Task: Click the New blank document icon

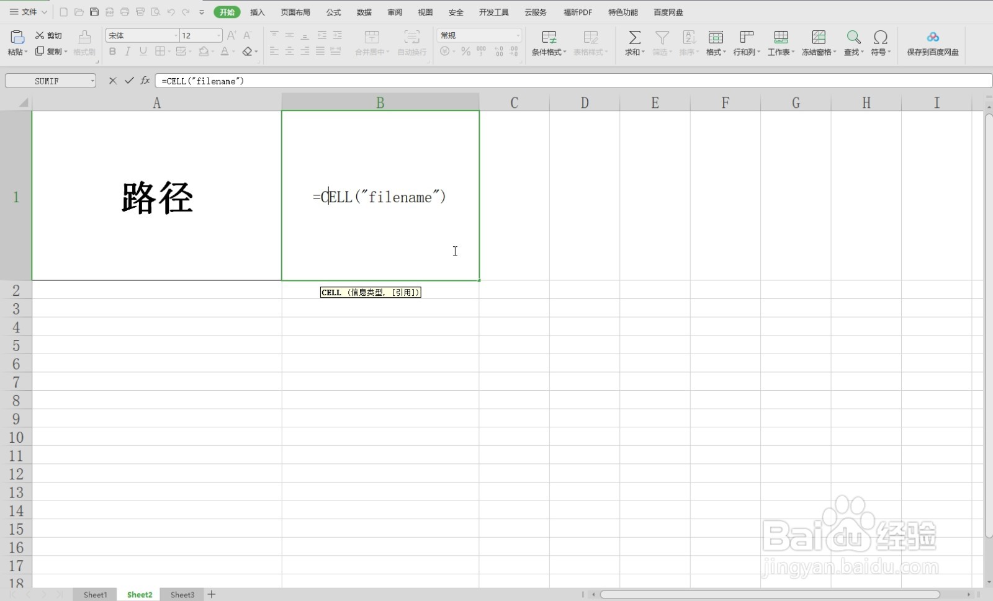Action: (63, 12)
